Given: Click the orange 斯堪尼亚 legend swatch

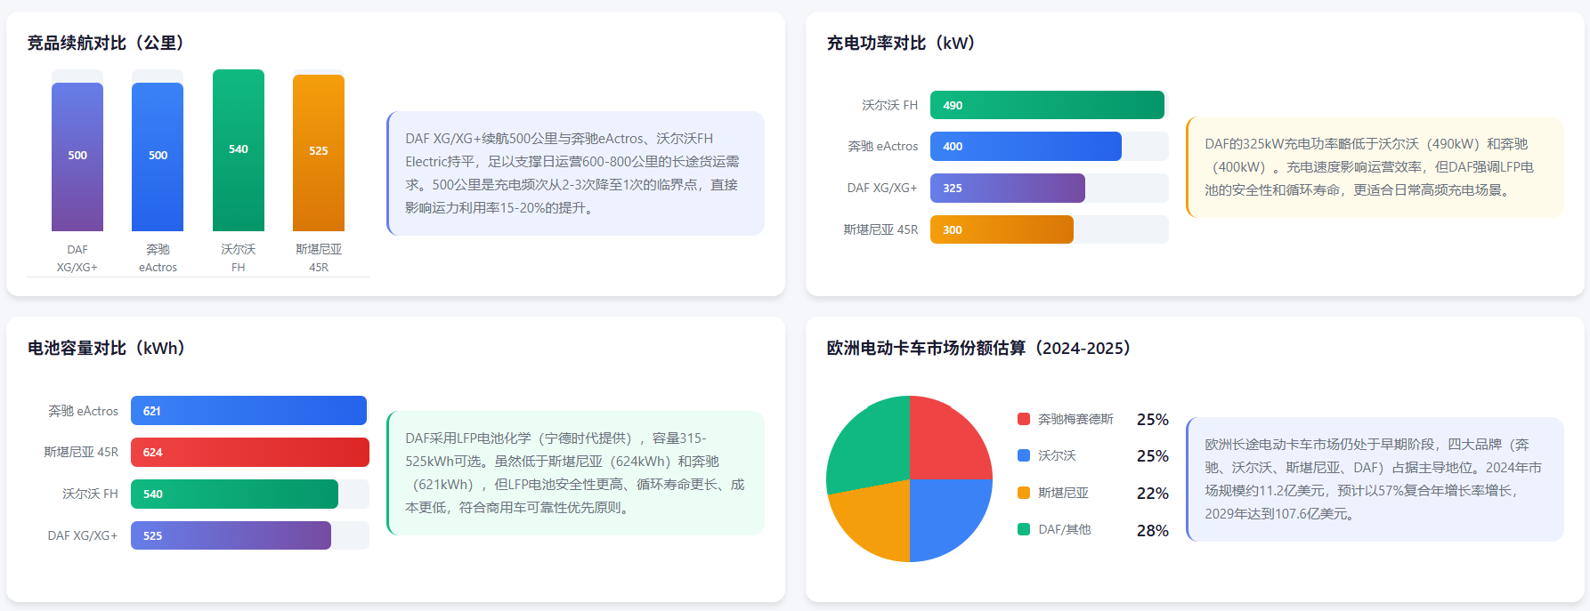Looking at the screenshot, I should point(1024,493).
